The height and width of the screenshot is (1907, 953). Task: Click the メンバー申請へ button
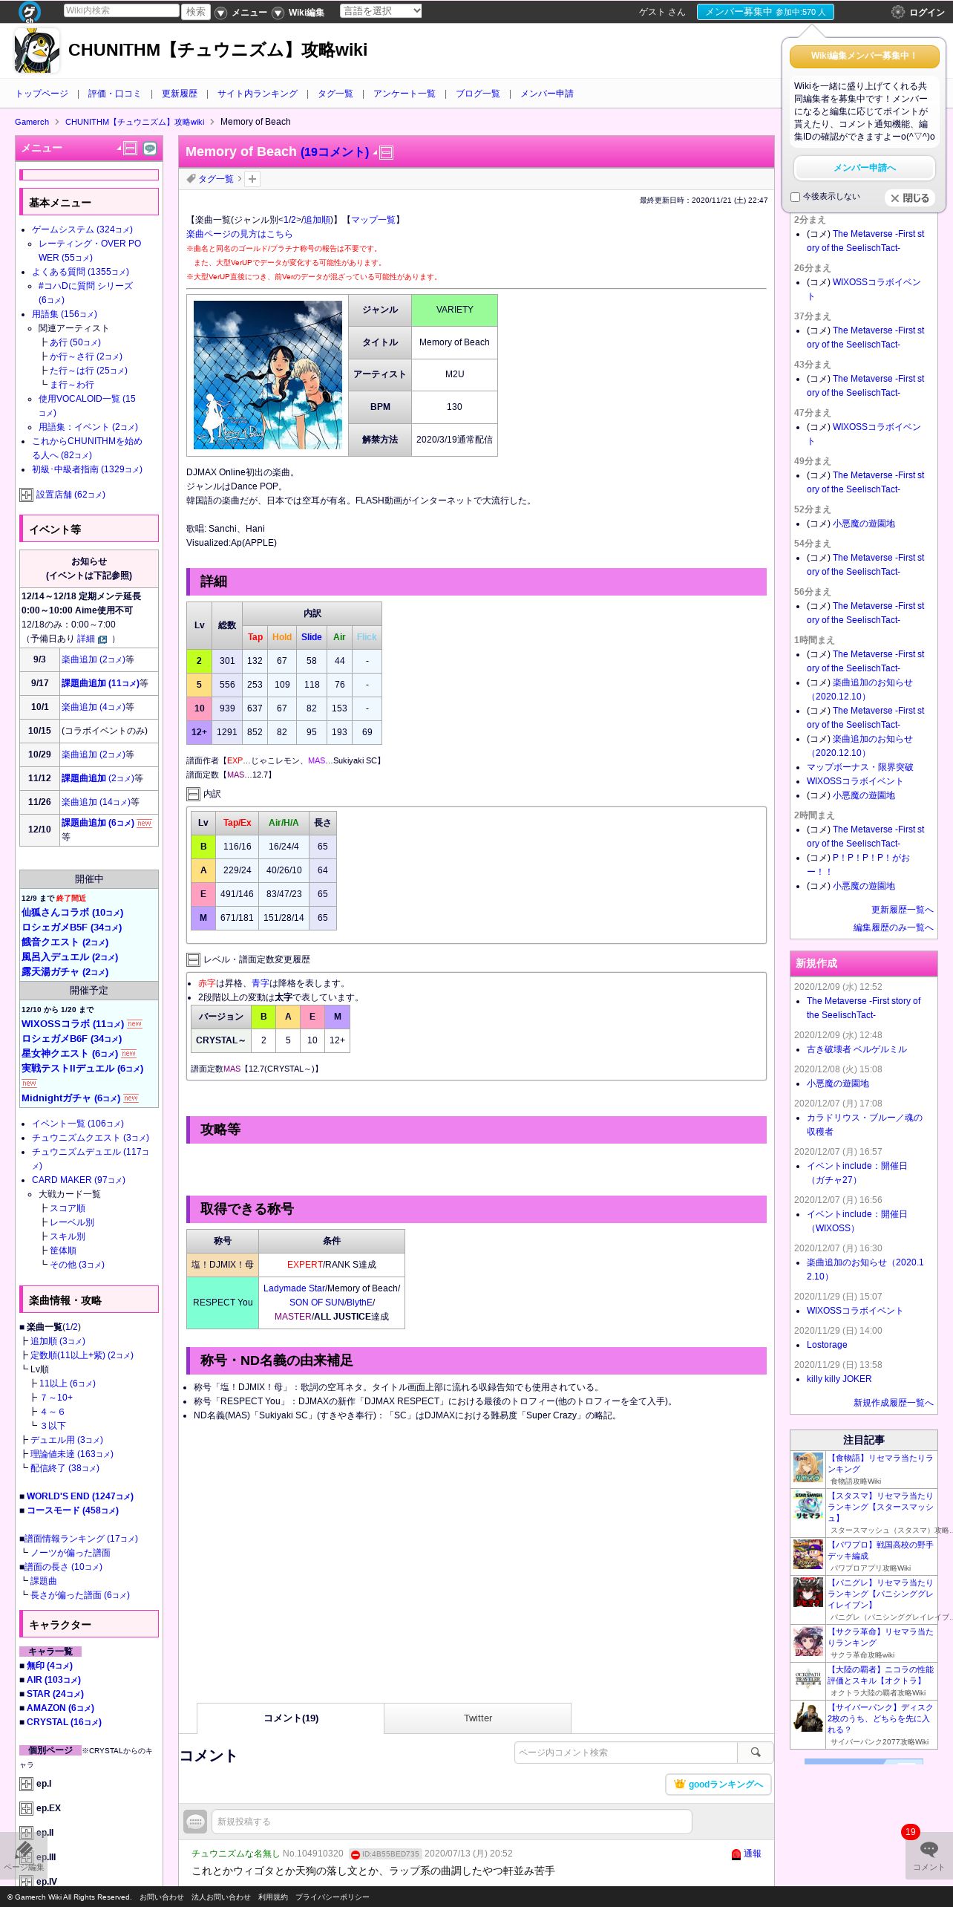pos(864,168)
